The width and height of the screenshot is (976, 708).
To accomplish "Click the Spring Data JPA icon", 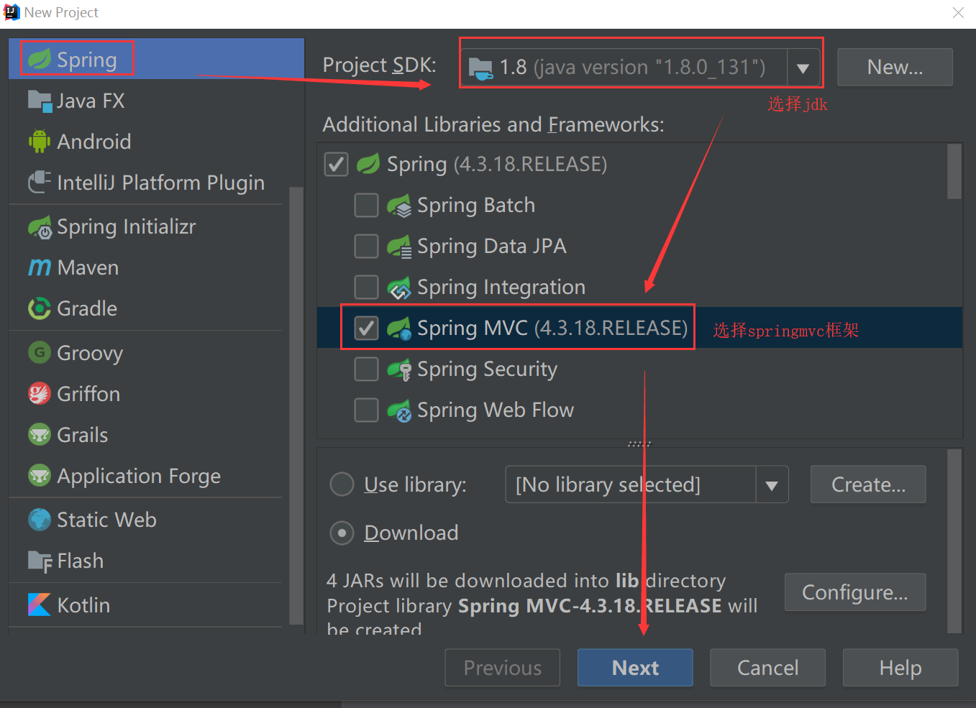I will 399,247.
